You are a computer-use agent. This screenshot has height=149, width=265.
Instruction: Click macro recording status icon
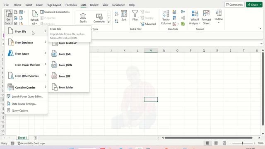click(13, 143)
